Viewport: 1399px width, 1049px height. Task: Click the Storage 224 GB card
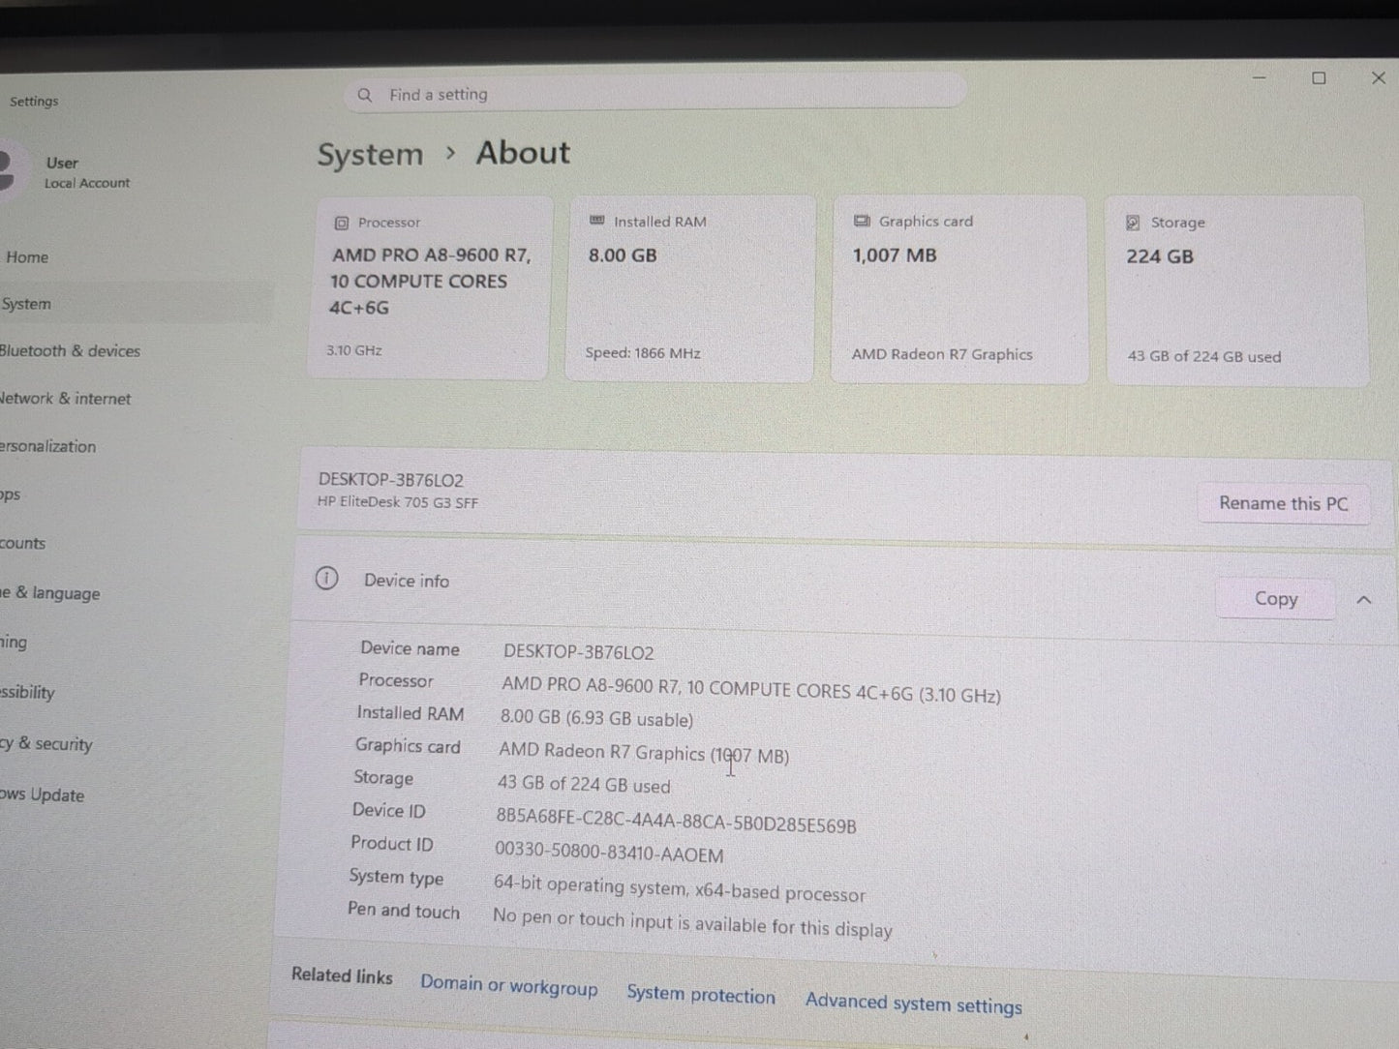pyautogui.click(x=1237, y=291)
